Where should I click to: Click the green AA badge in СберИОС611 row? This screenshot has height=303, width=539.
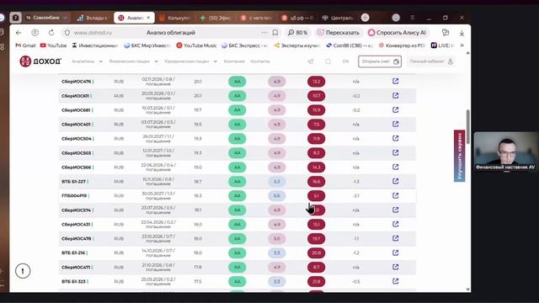237,96
